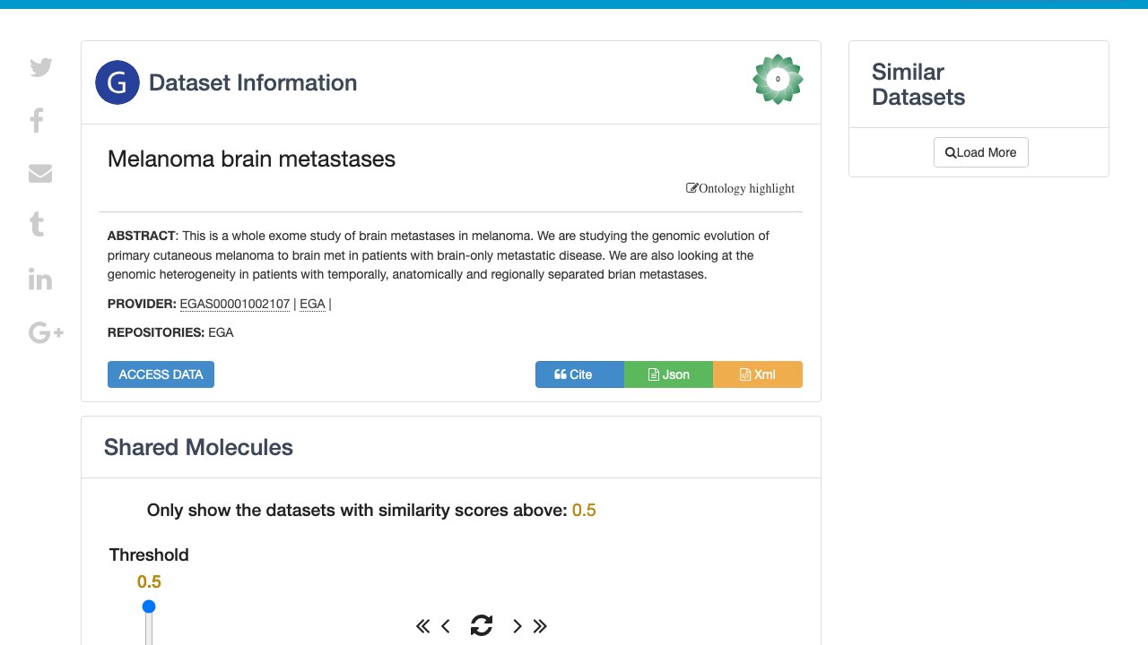Click the ACCESS DATA button

[x=161, y=374]
